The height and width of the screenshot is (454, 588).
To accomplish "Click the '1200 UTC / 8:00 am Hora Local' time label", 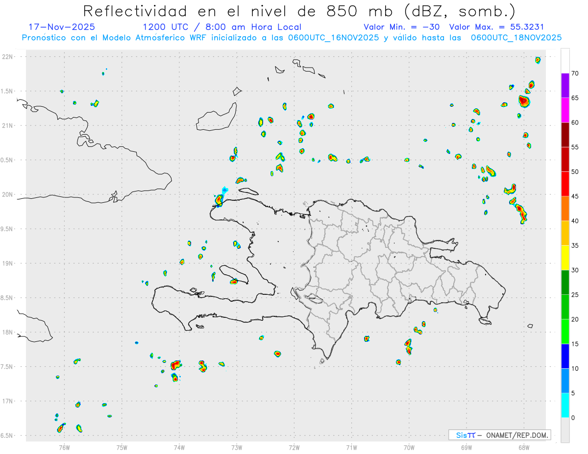I will [222, 27].
